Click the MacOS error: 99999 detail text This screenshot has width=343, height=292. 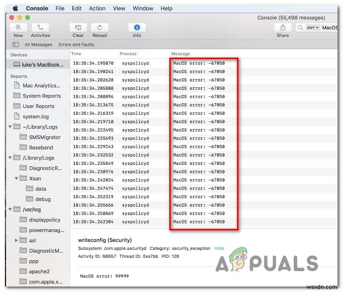tap(105, 276)
